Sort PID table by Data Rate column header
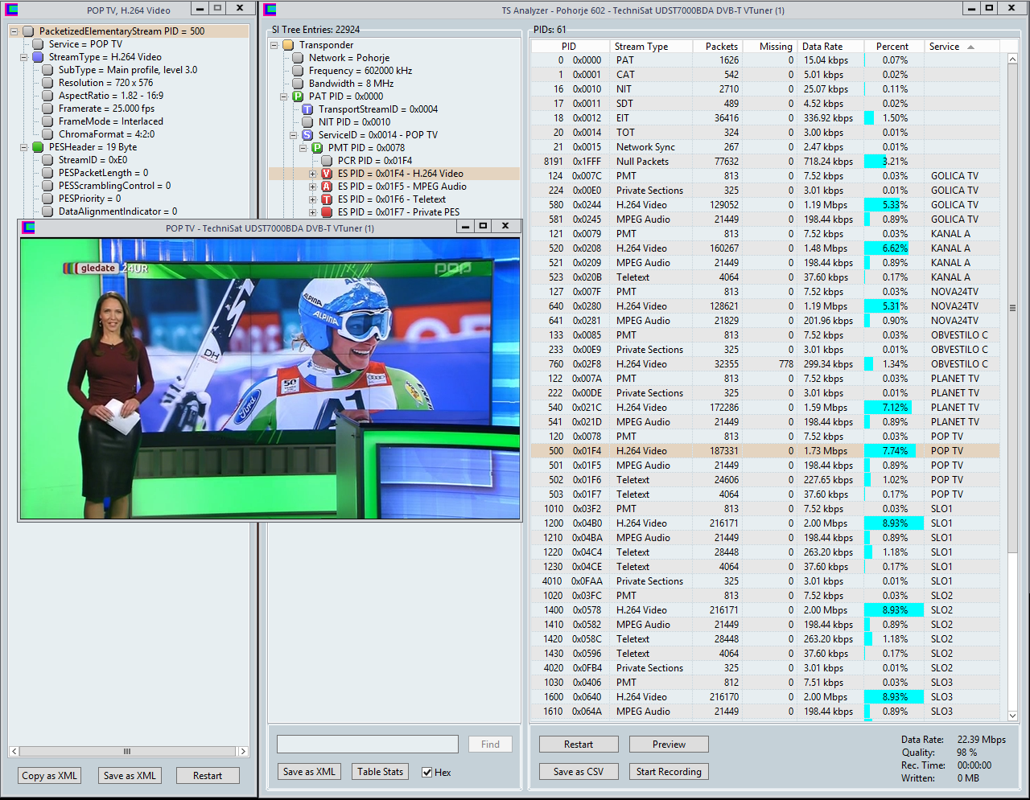The width and height of the screenshot is (1030, 800). coord(831,47)
